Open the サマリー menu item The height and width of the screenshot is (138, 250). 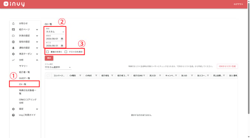click(24, 66)
